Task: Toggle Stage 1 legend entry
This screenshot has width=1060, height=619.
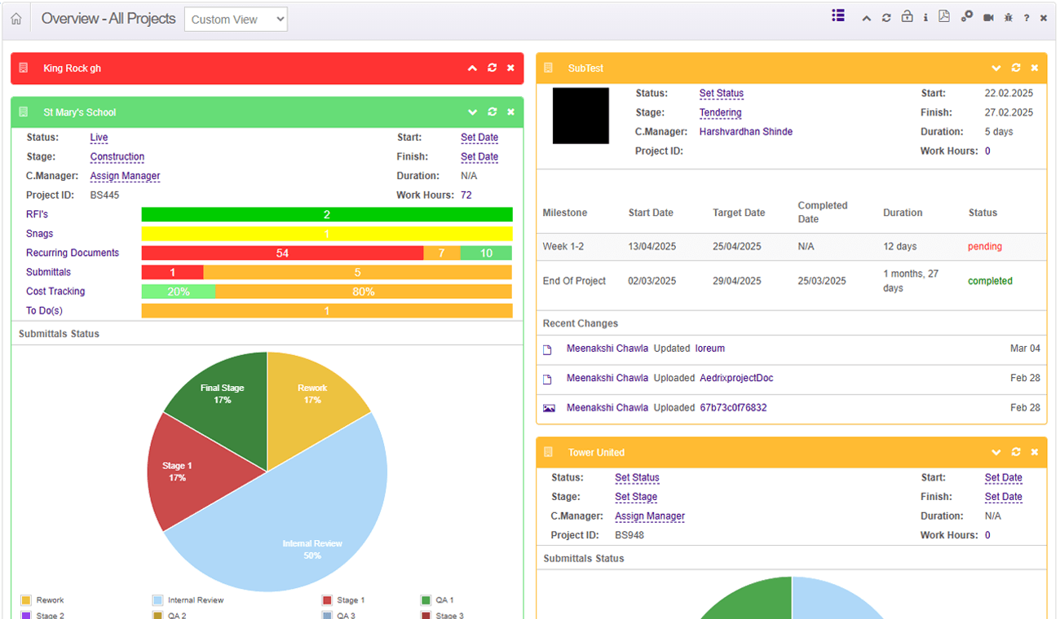Action: (351, 600)
